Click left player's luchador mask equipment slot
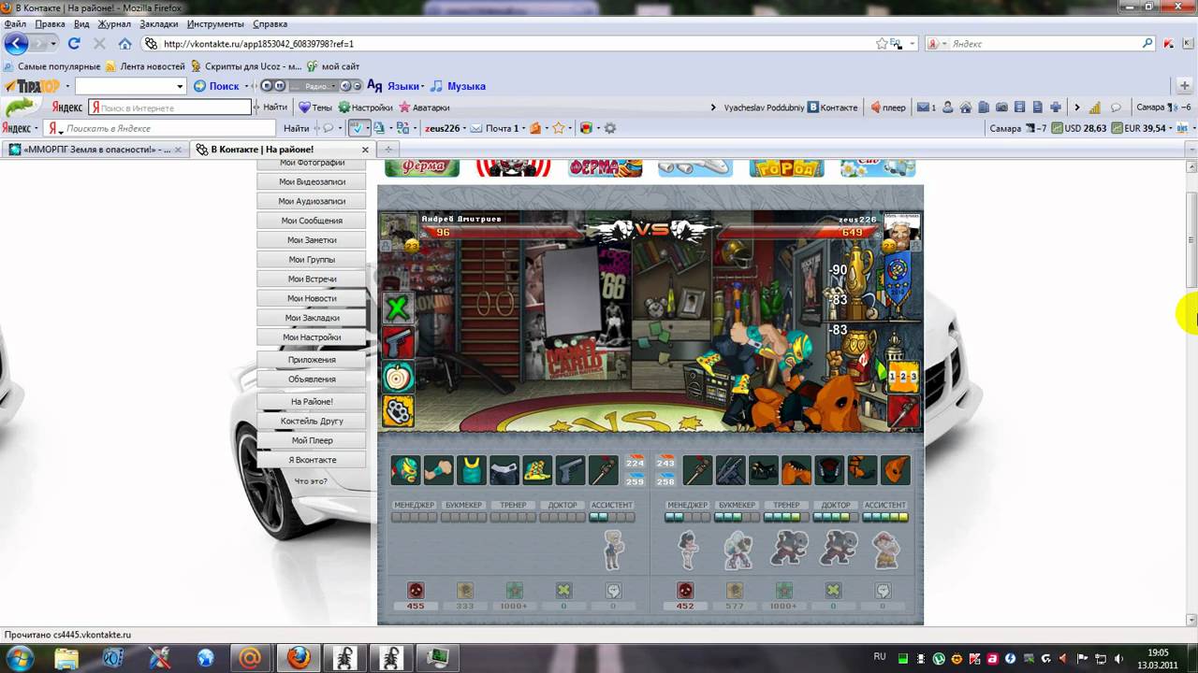 pos(406,470)
